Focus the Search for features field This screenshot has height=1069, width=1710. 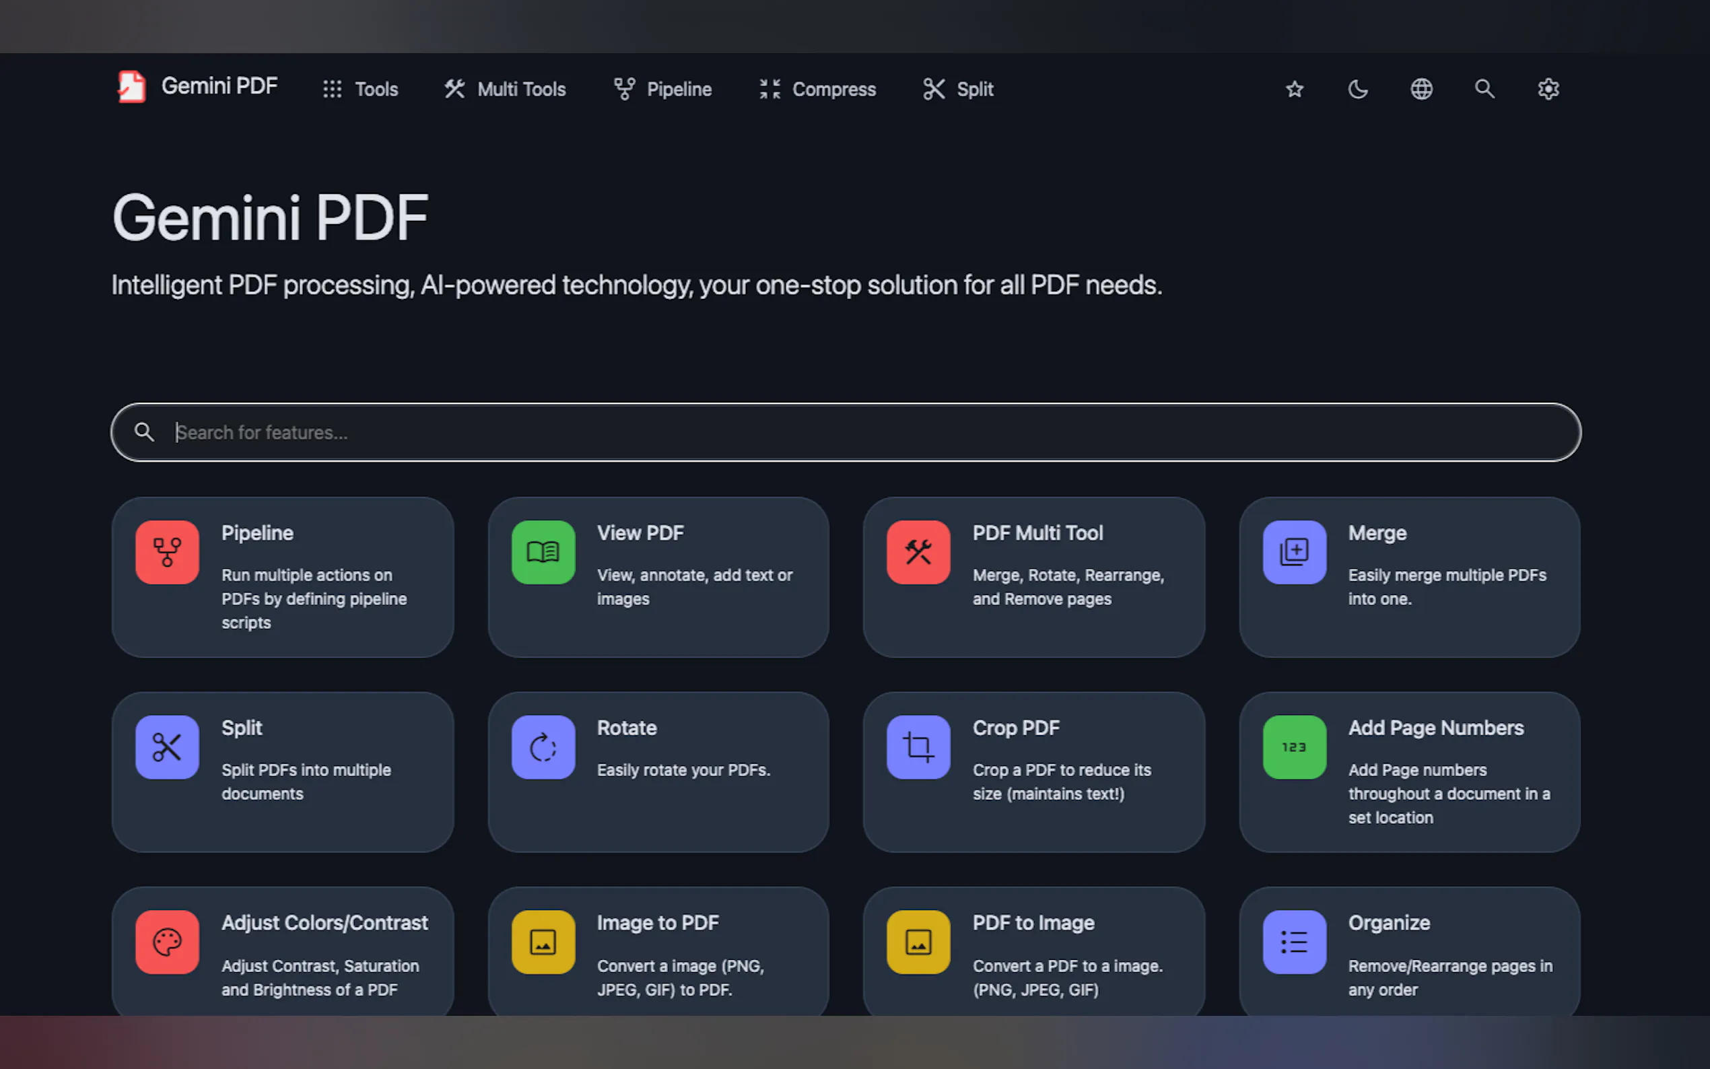click(x=846, y=432)
